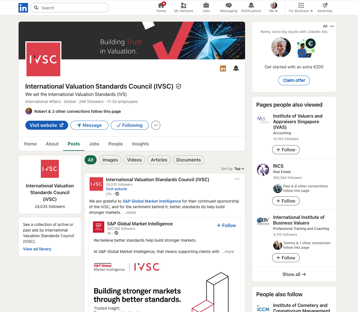The height and width of the screenshot is (312, 358).
Task: Select the Posts tab
Action: [74, 144]
